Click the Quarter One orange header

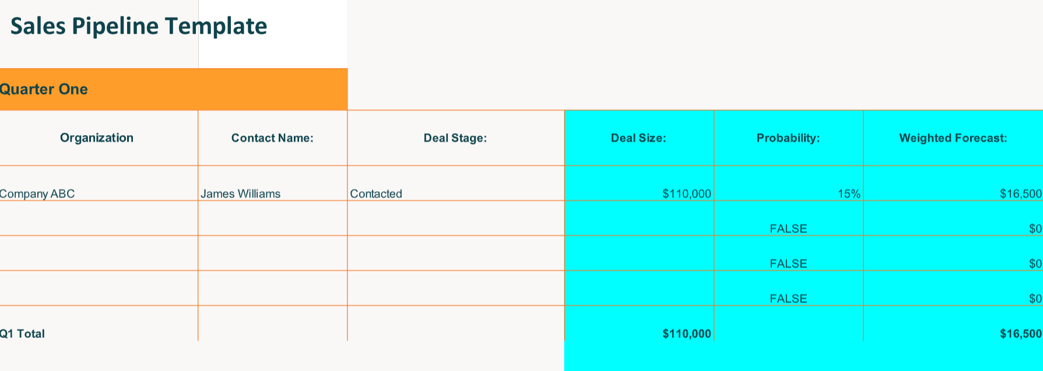coord(174,89)
